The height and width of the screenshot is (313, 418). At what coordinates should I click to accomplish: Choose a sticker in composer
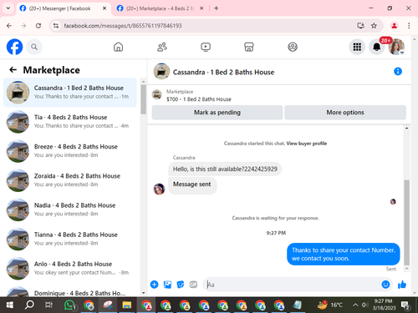[x=181, y=285]
